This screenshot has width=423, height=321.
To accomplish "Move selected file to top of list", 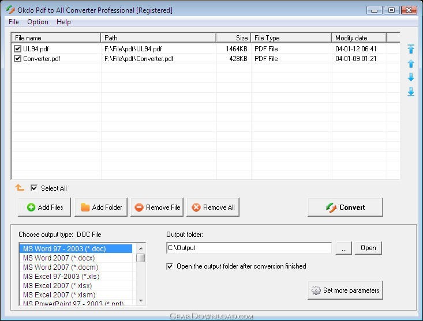I will coord(410,49).
